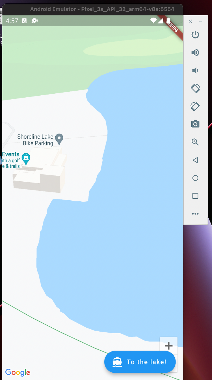
Task: Click the emulator power button icon
Action: pos(195,35)
